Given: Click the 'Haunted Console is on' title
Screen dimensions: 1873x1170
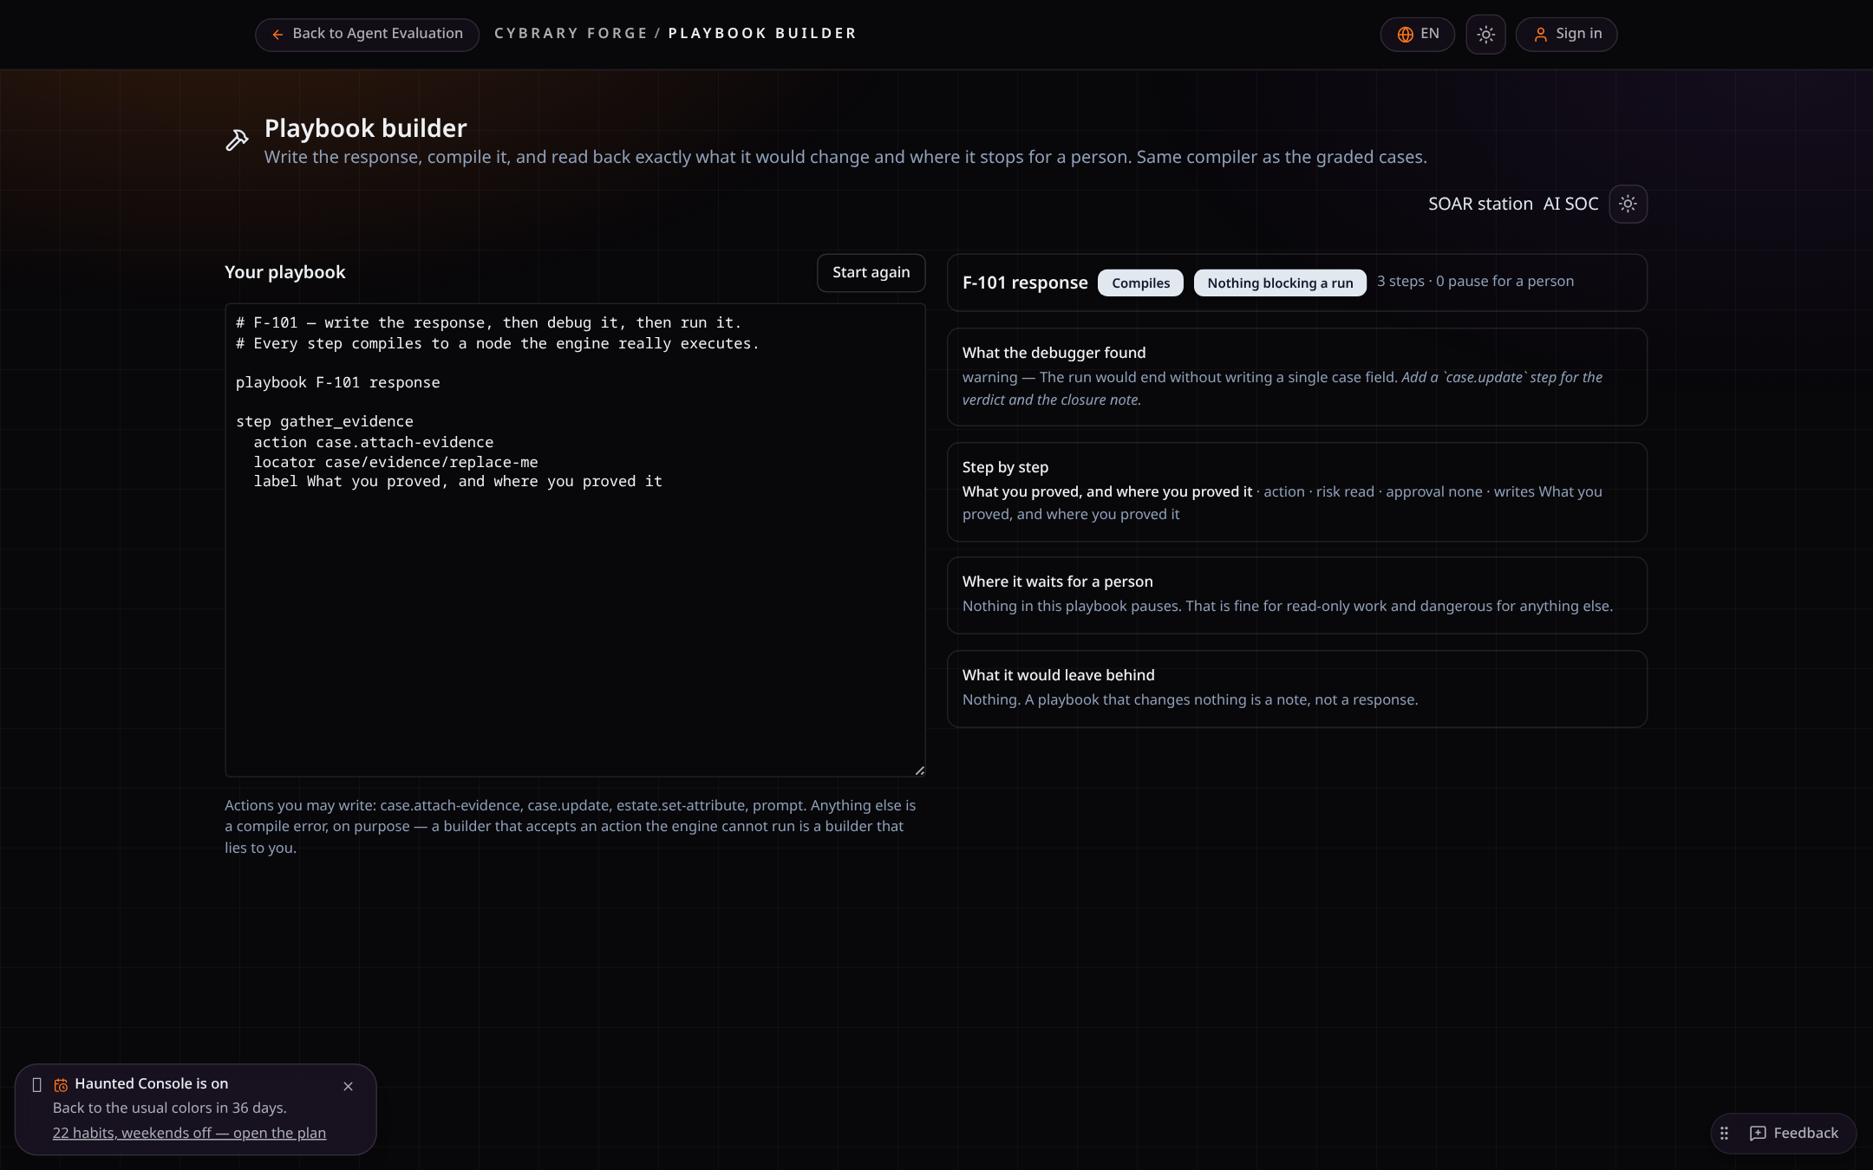Looking at the screenshot, I should point(151,1083).
